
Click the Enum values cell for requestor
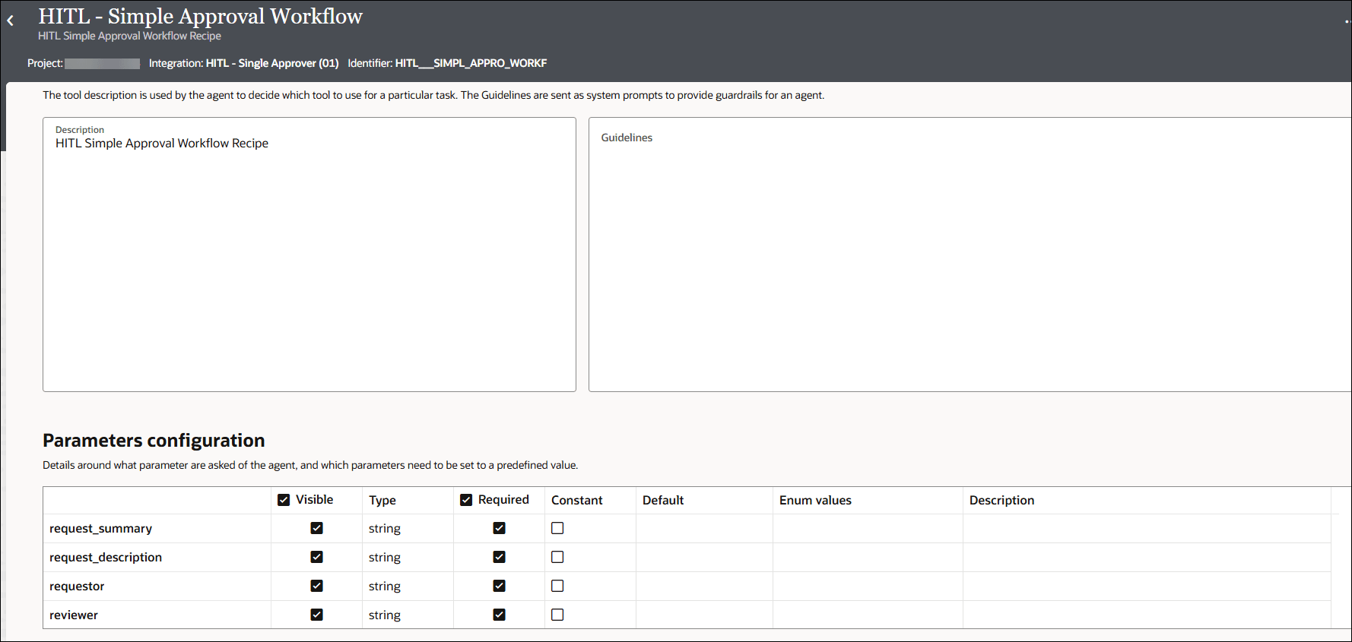click(868, 587)
